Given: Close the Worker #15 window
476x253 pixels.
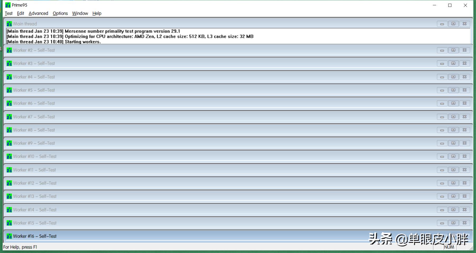Looking at the screenshot, I should click(465, 223).
